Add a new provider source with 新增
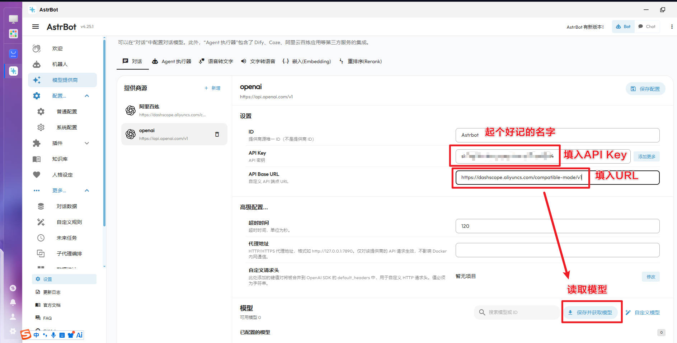Image resolution: width=677 pixels, height=343 pixels. [212, 88]
